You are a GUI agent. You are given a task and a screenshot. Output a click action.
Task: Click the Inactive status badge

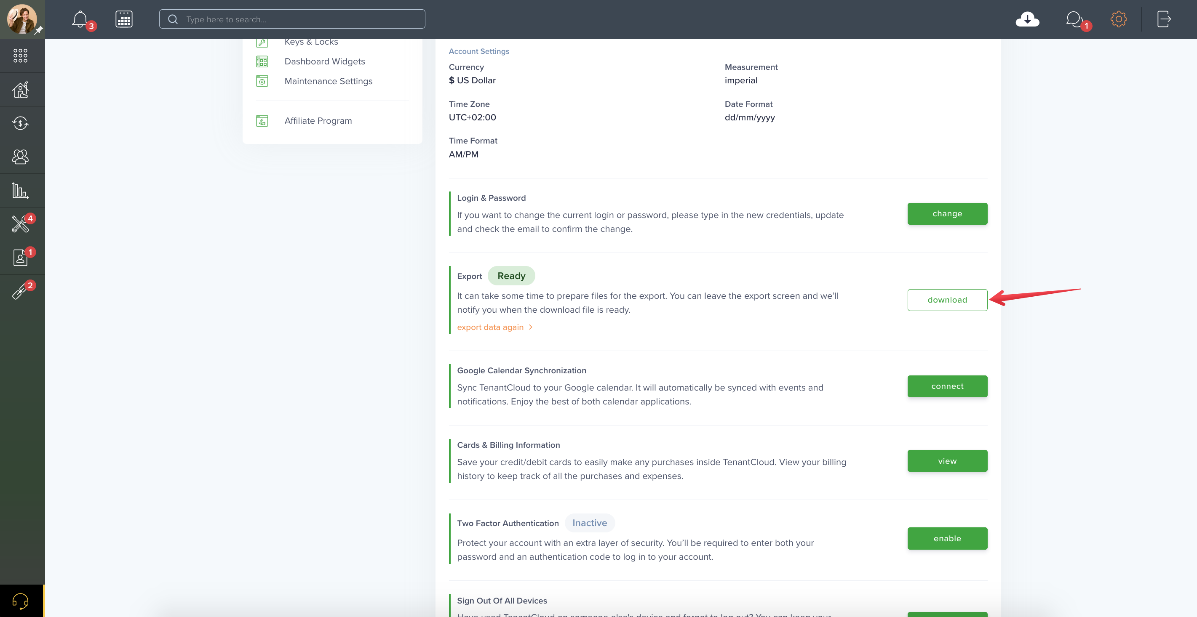(590, 523)
